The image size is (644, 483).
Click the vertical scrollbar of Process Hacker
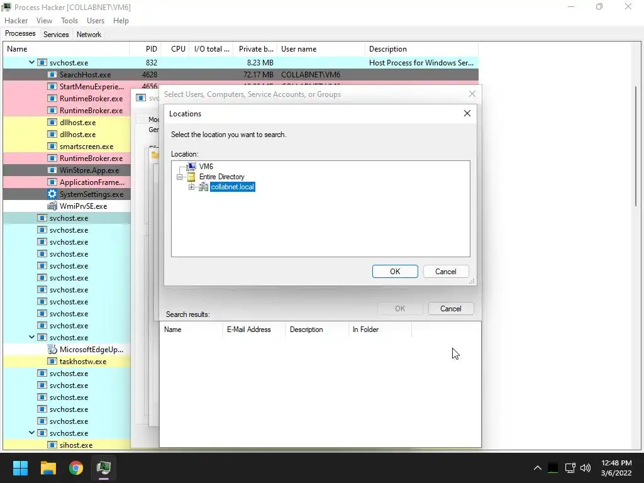[x=636, y=147]
